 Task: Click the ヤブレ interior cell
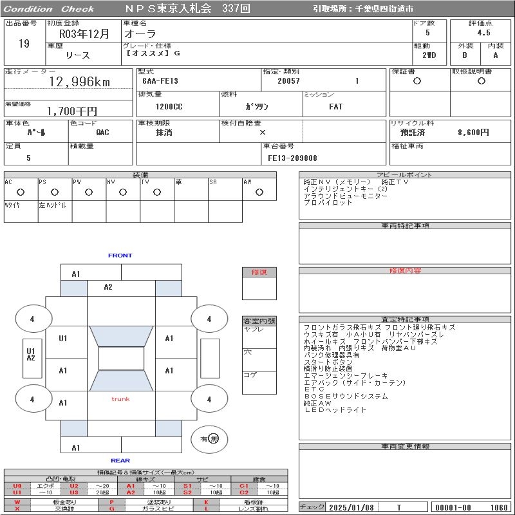tap(259, 337)
